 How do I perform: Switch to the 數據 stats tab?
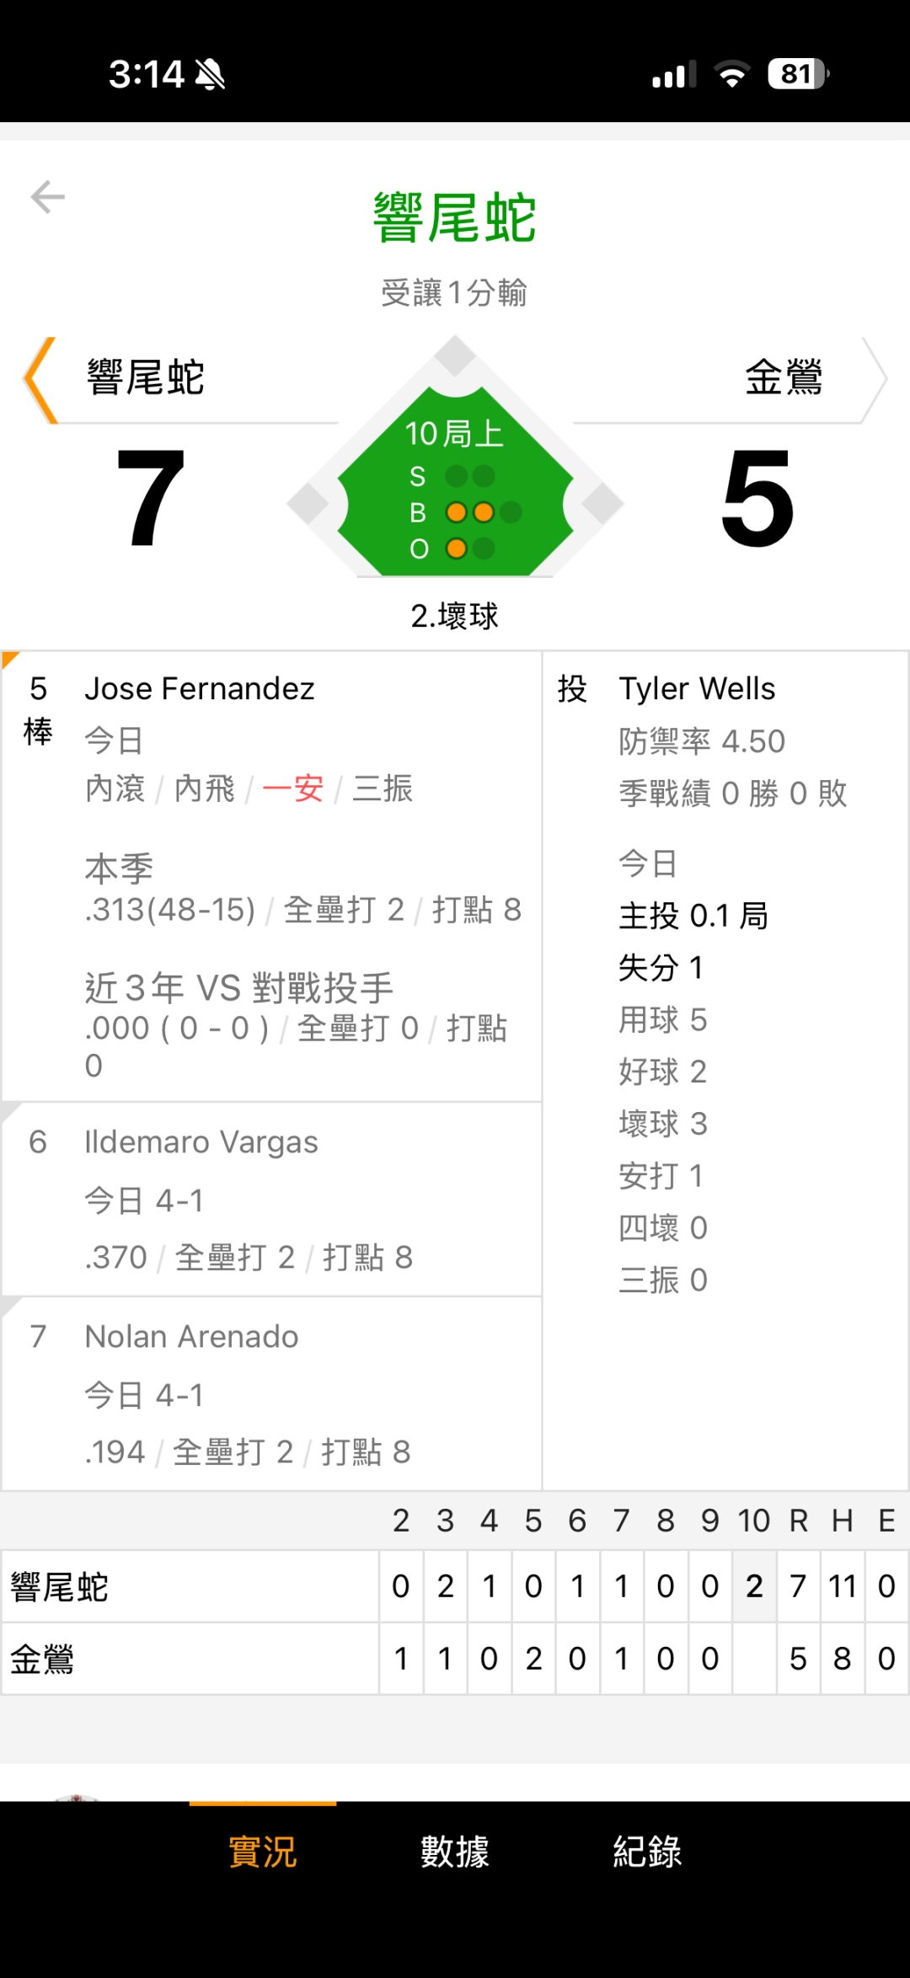coord(455,1852)
